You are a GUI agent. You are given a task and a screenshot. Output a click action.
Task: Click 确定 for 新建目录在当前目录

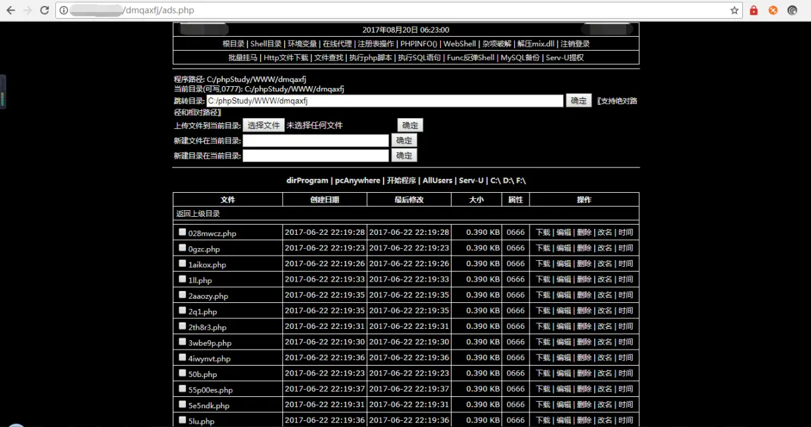[x=404, y=155]
